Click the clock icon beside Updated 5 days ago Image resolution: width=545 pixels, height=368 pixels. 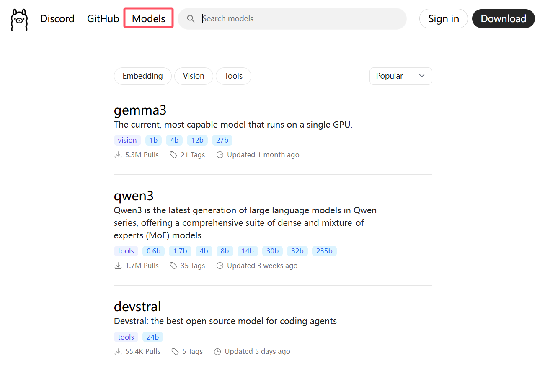coord(217,352)
